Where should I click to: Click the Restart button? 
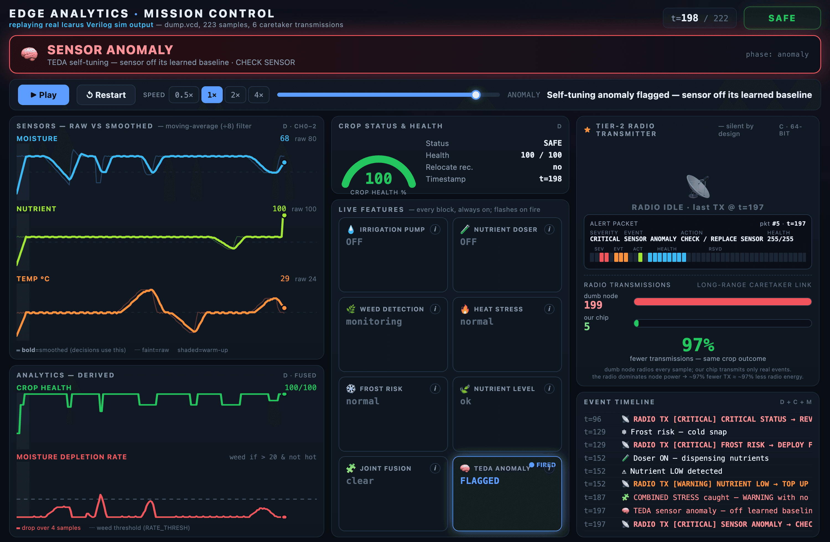106,95
